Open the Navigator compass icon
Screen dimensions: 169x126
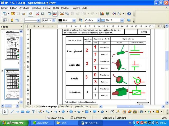pos(114,14)
